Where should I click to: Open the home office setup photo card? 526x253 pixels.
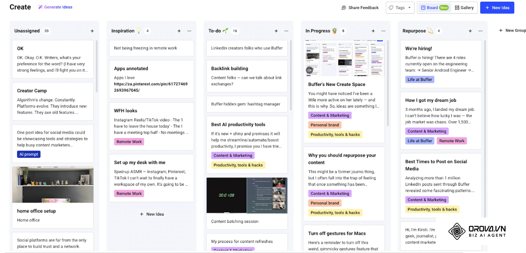53,197
